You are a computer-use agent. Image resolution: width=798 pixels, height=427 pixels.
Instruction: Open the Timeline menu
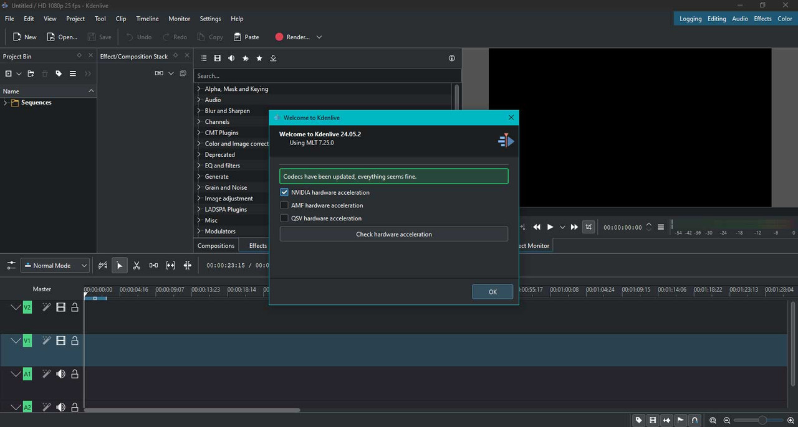coord(147,19)
